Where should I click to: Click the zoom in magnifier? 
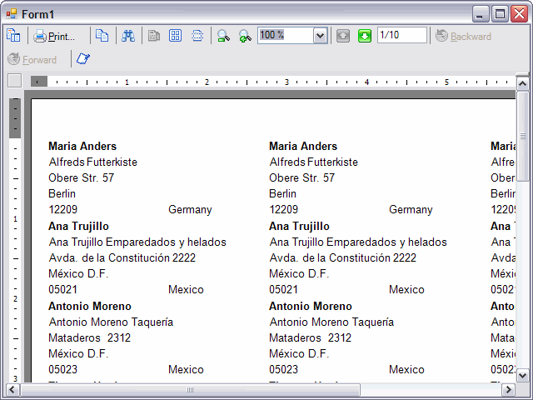(x=245, y=36)
